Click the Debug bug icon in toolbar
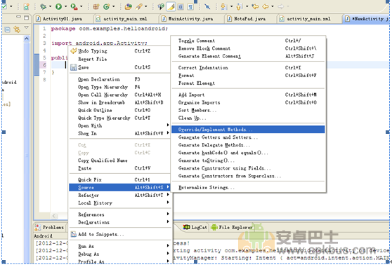This screenshot has height=267, width=392. tap(44, 6)
